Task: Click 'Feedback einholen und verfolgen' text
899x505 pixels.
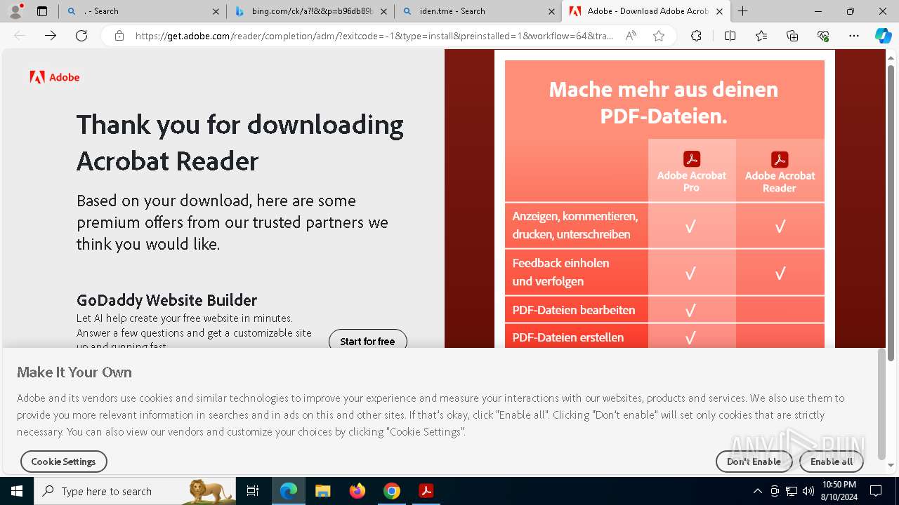Action: click(560, 272)
